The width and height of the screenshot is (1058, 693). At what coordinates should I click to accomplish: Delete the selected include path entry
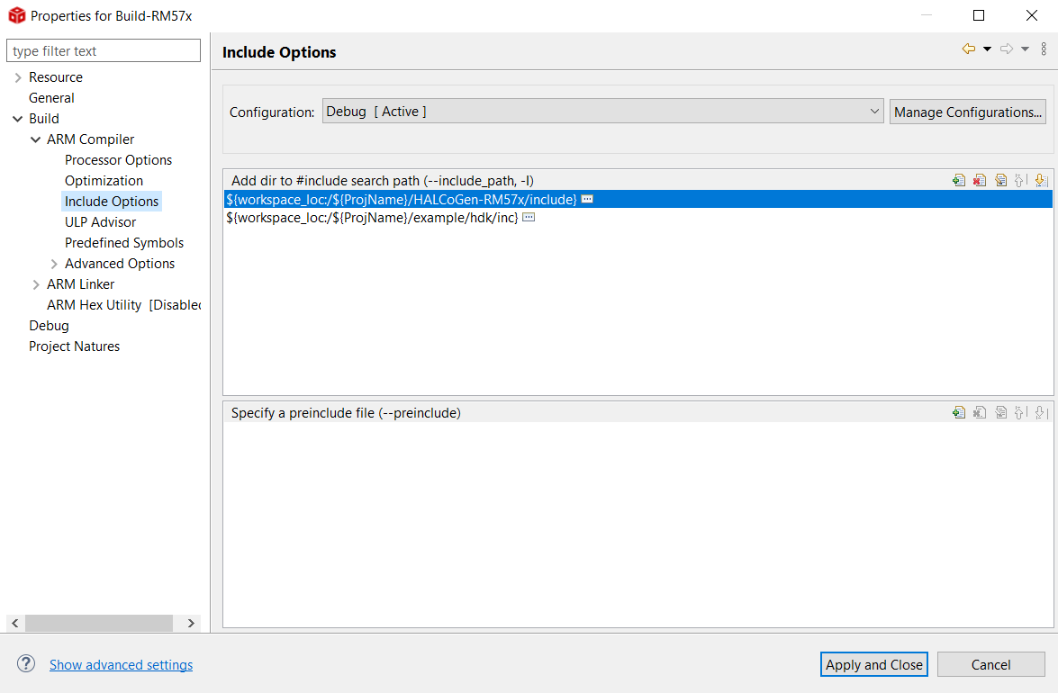pyautogui.click(x=980, y=180)
